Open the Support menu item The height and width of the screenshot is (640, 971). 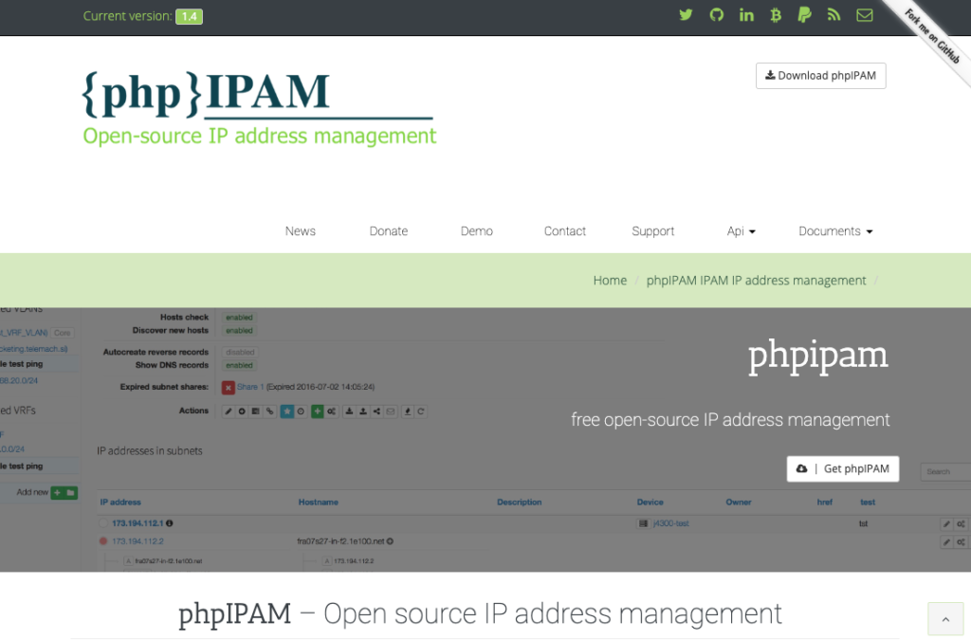[x=652, y=230]
